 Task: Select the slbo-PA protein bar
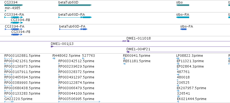(x=183, y=29)
